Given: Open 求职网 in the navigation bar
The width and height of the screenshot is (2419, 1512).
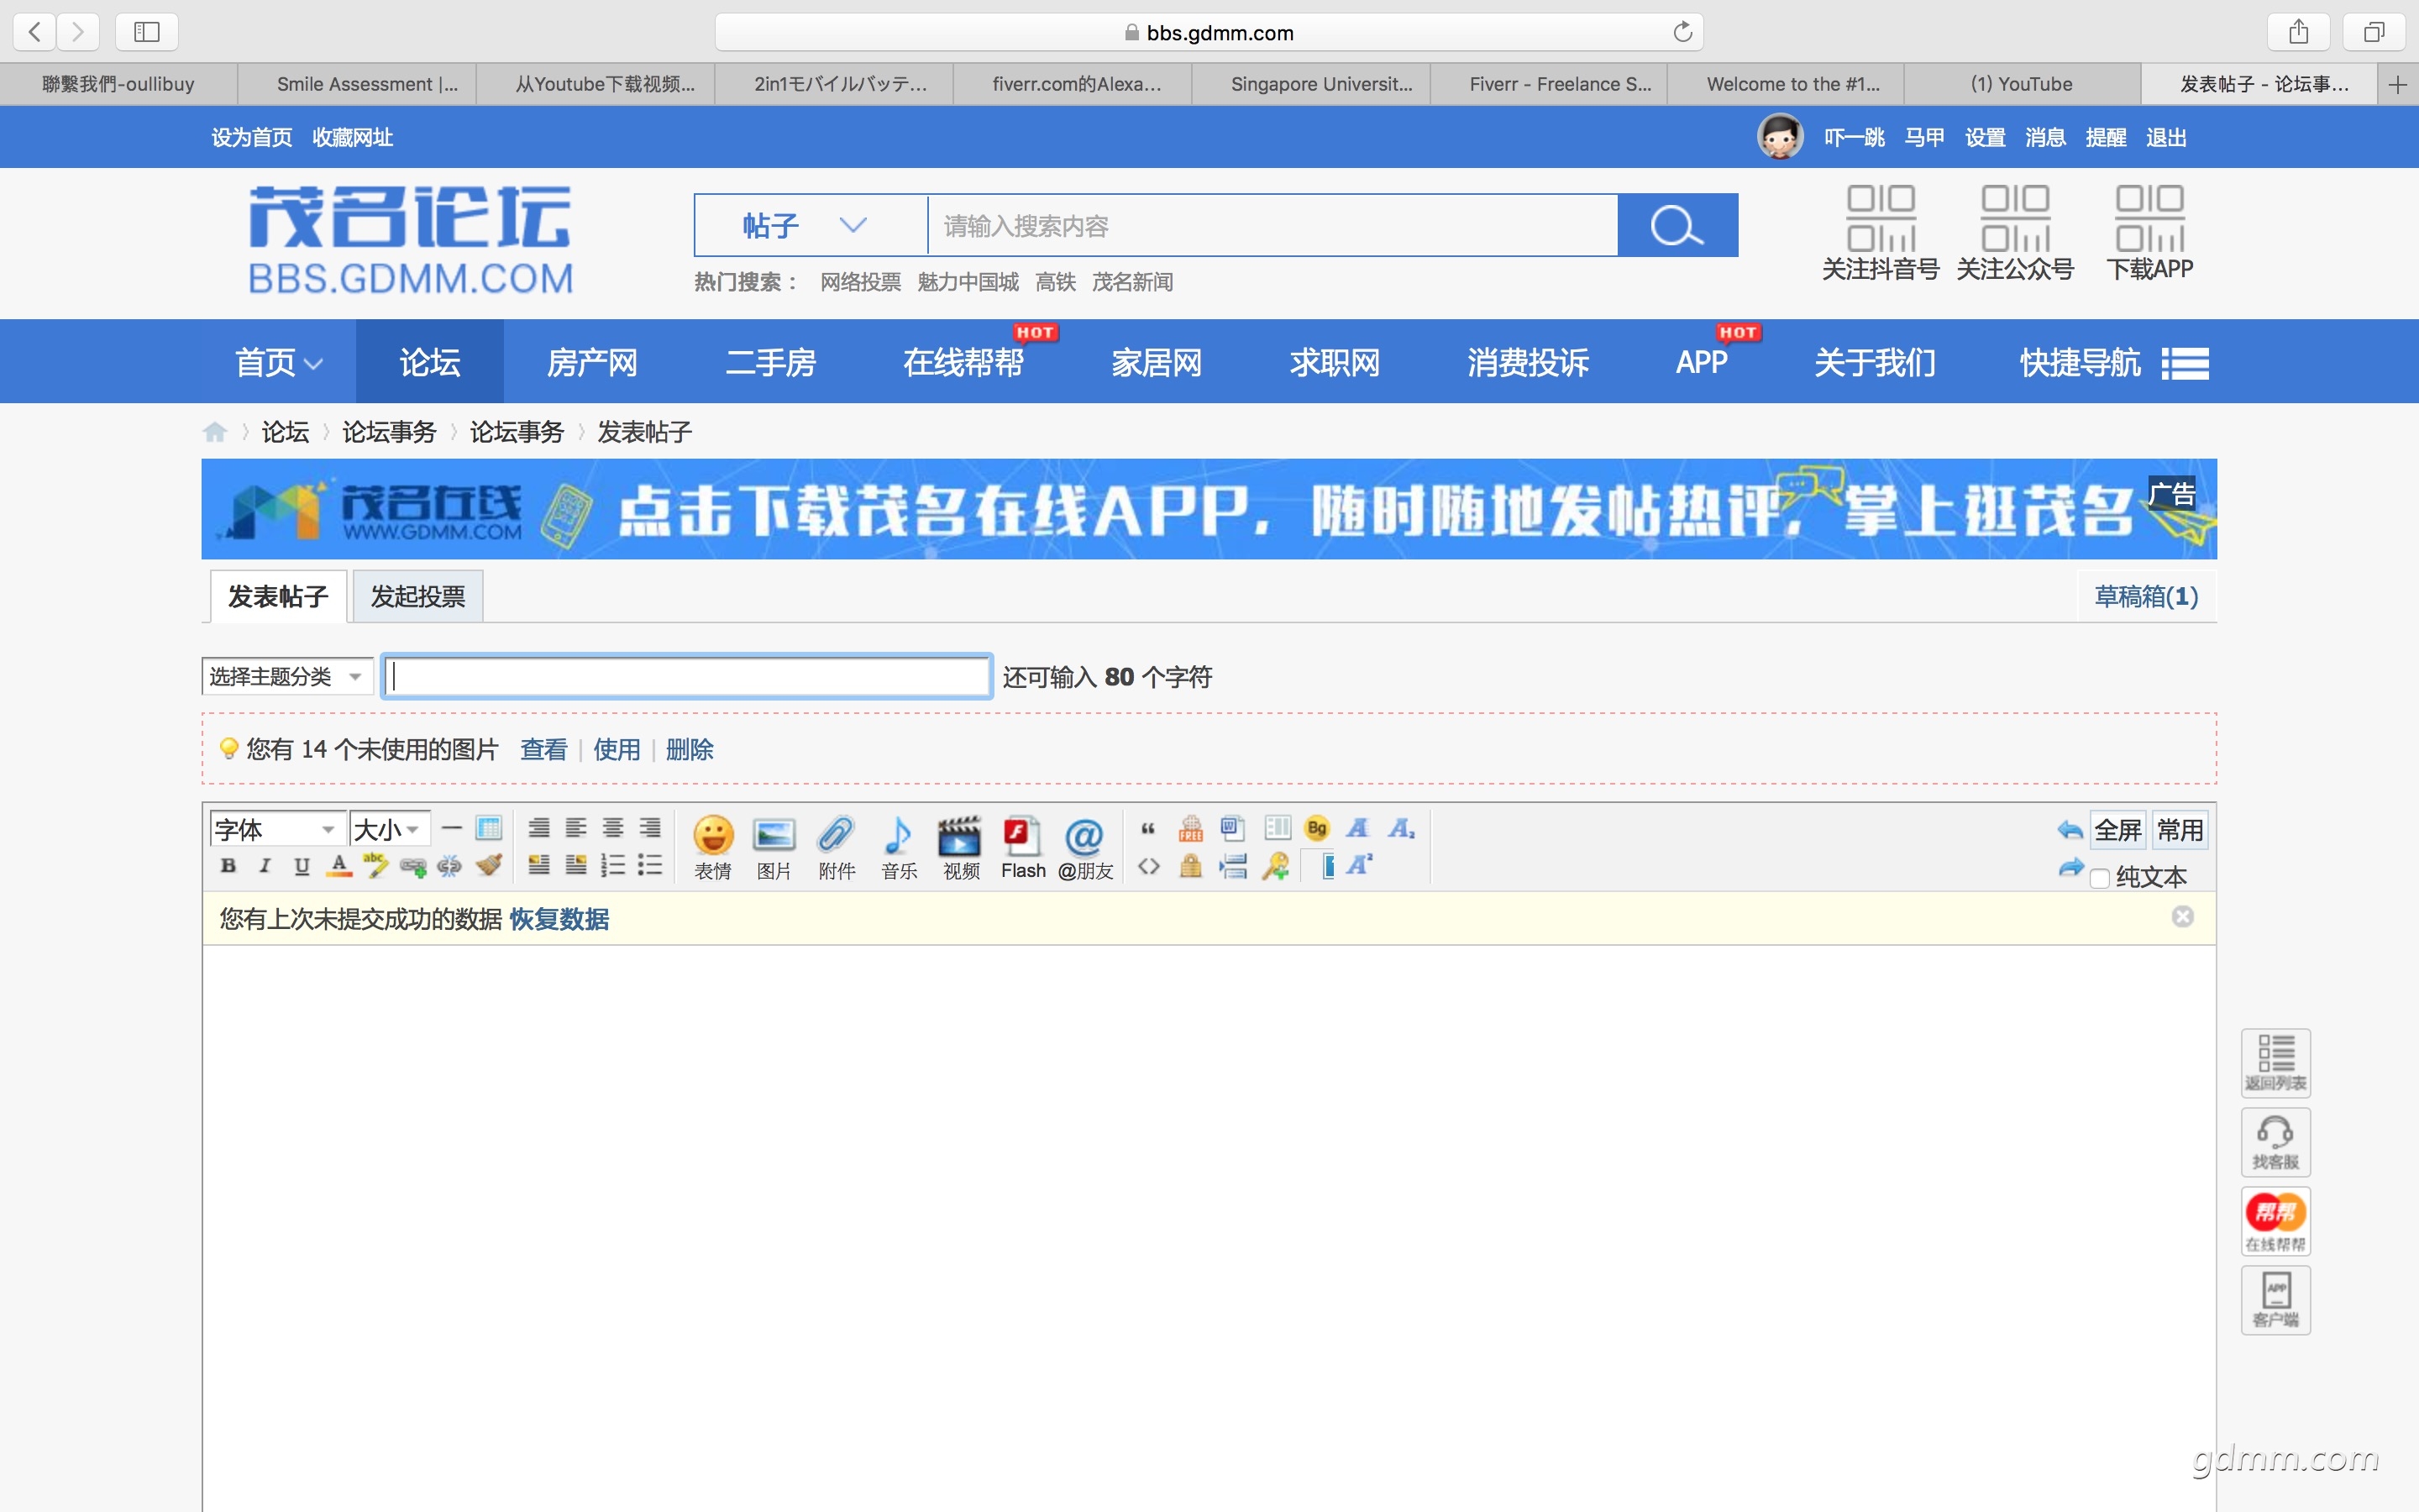Looking at the screenshot, I should pos(1335,362).
